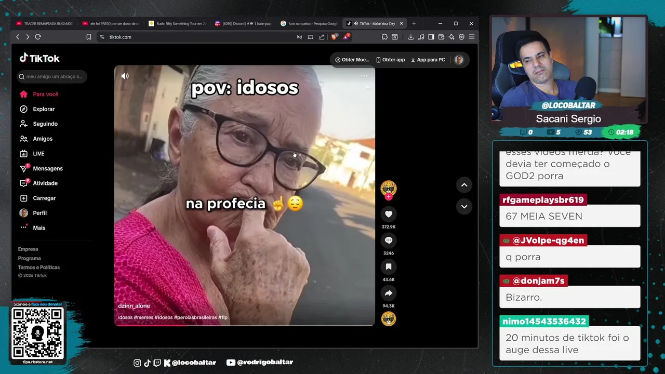The image size is (665, 374).
Task: Open browser downloads icon
Action: pyautogui.click(x=410, y=37)
